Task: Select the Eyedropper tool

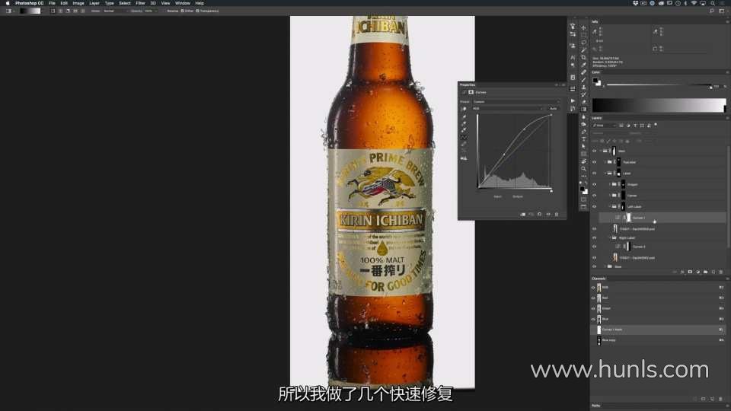Action: [583, 65]
